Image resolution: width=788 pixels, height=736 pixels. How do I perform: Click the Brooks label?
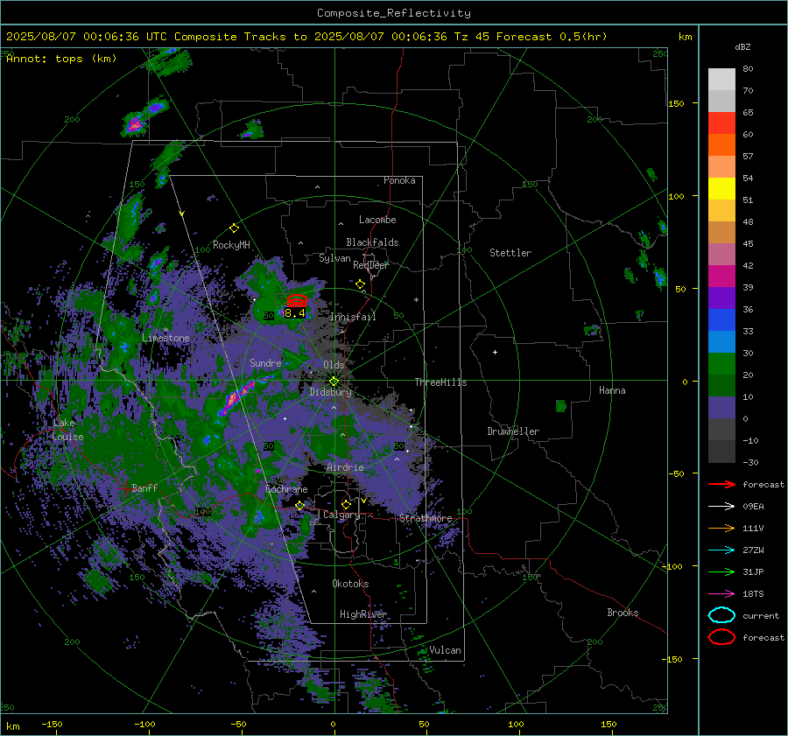pyautogui.click(x=623, y=613)
